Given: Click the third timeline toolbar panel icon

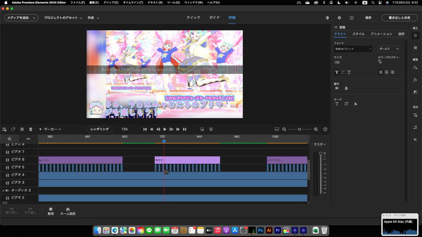Looking at the screenshot, I should pyautogui.click(x=22, y=129).
